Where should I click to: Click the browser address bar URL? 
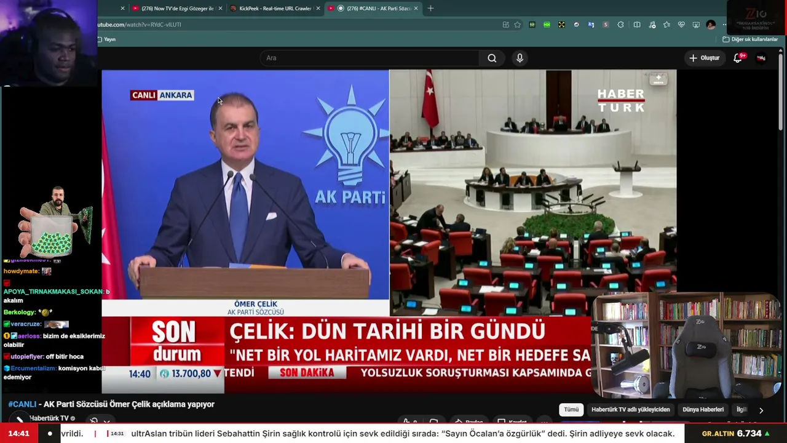click(x=140, y=25)
